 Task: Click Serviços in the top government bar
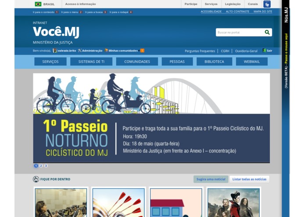pyautogui.click(x=211, y=4)
